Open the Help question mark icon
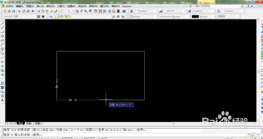263x139 pixels. [124, 11]
